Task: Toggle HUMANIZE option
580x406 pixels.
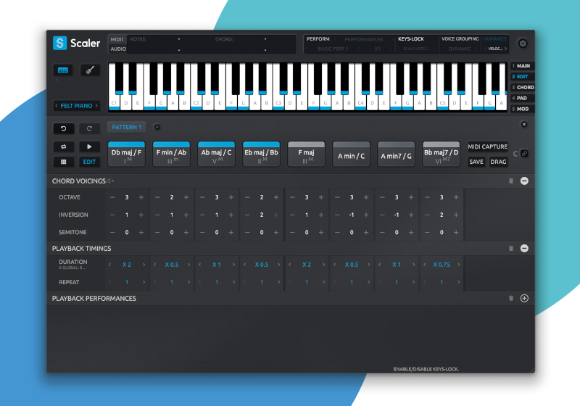Action: point(495,39)
